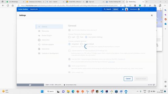
Task: Click the browser back arrow
Action: 3,5
